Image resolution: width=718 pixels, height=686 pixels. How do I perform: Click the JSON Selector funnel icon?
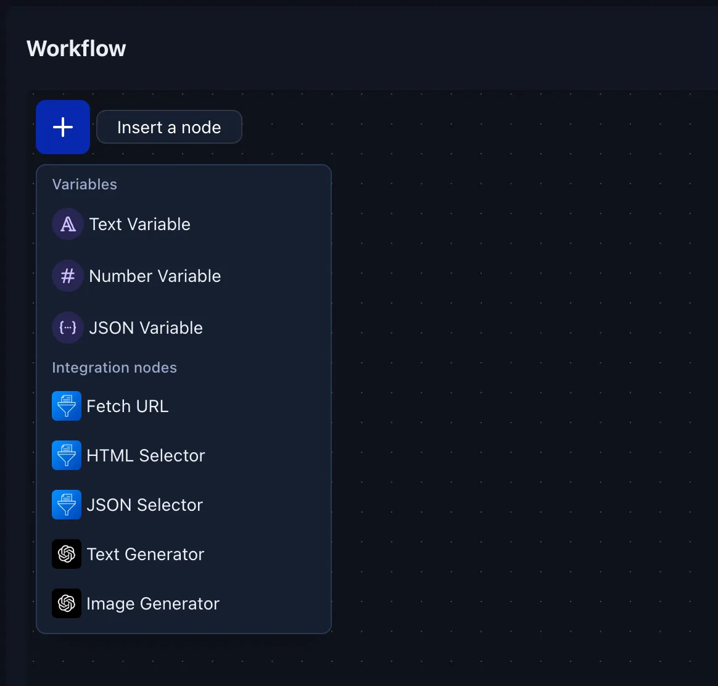[67, 505]
